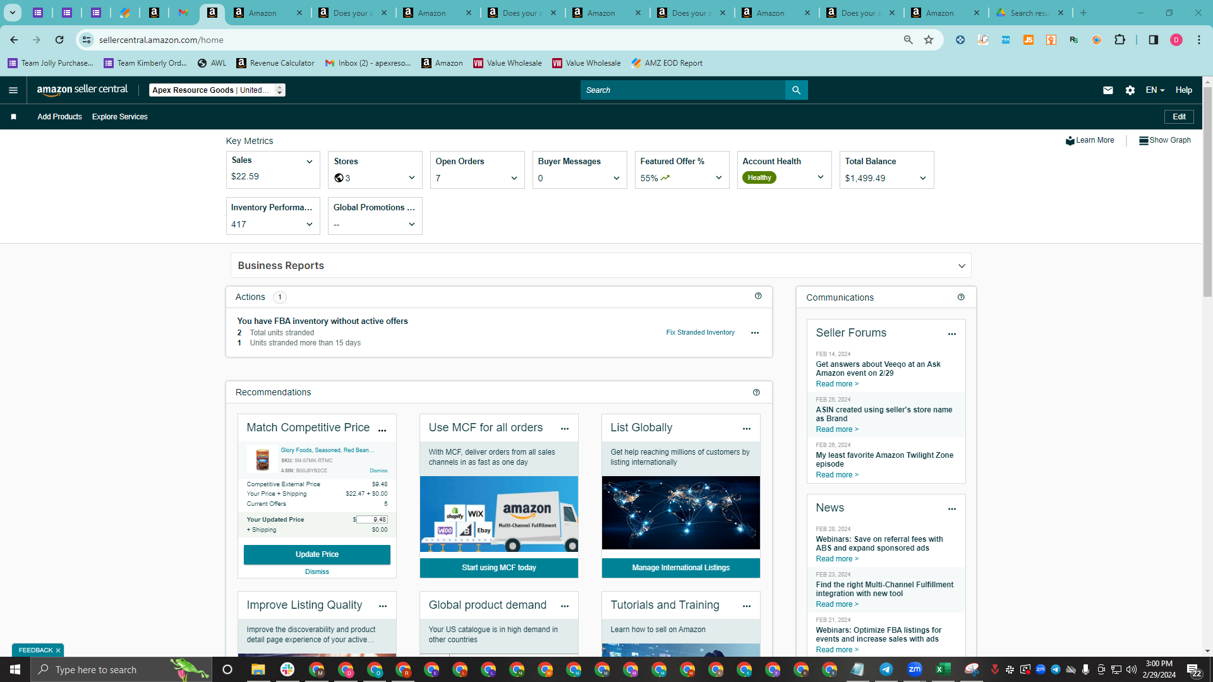Open the Chrome side panel icon

point(1154,40)
